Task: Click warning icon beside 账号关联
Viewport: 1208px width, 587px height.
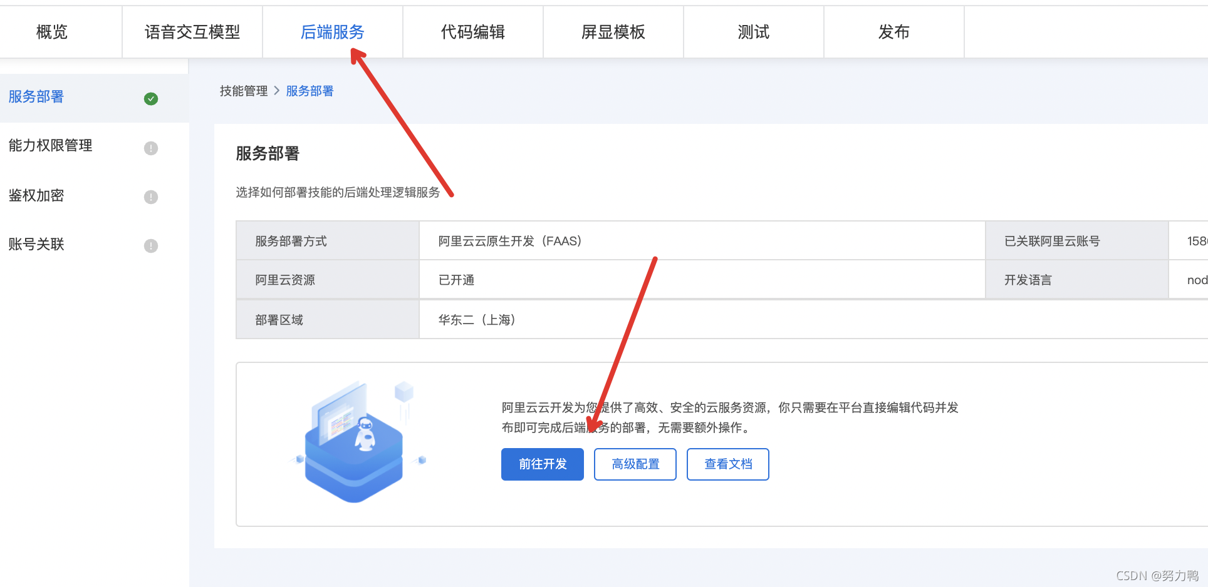Action: point(151,246)
